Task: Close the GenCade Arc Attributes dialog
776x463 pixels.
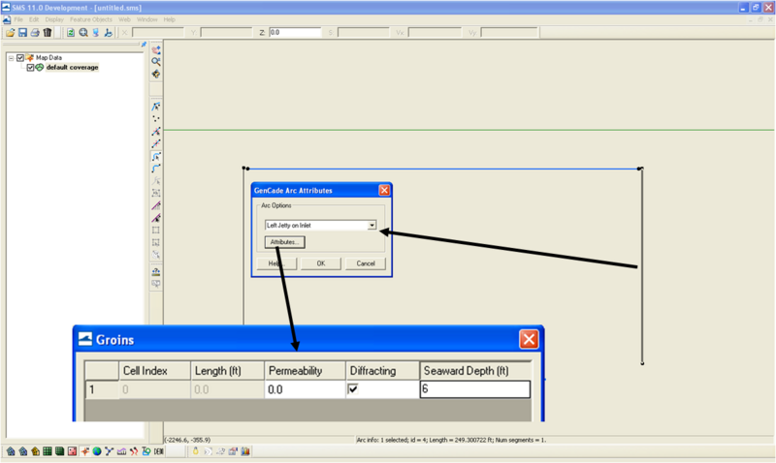Action: tap(384, 190)
